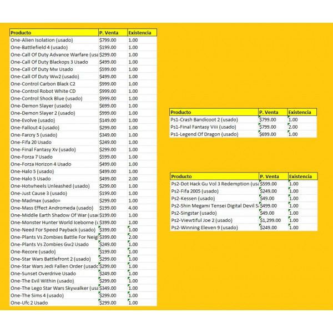333x333 pixels.
Task: Click Existencia header in Ps2 table
Action: pyautogui.click(x=303, y=176)
